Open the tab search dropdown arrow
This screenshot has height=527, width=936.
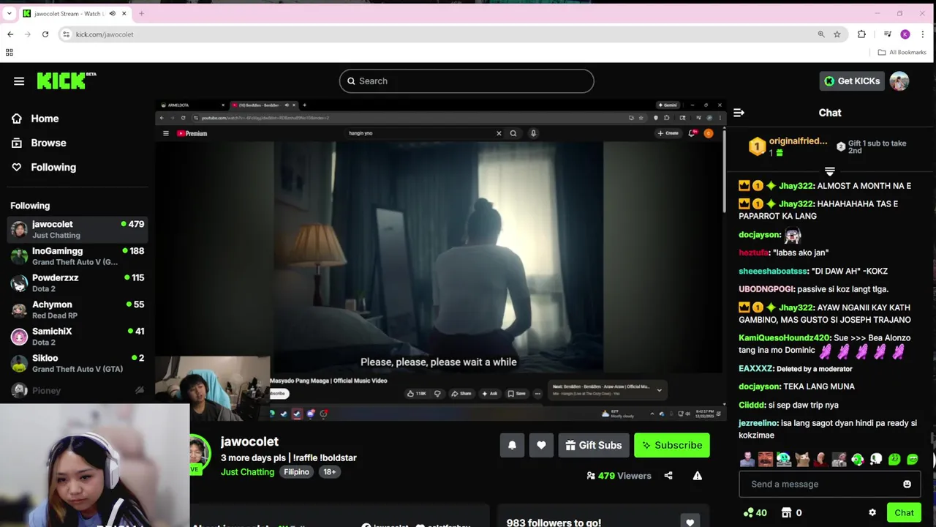coord(9,13)
